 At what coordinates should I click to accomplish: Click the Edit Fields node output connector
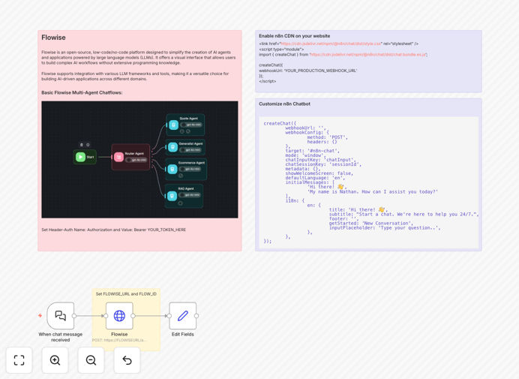[x=196, y=316]
